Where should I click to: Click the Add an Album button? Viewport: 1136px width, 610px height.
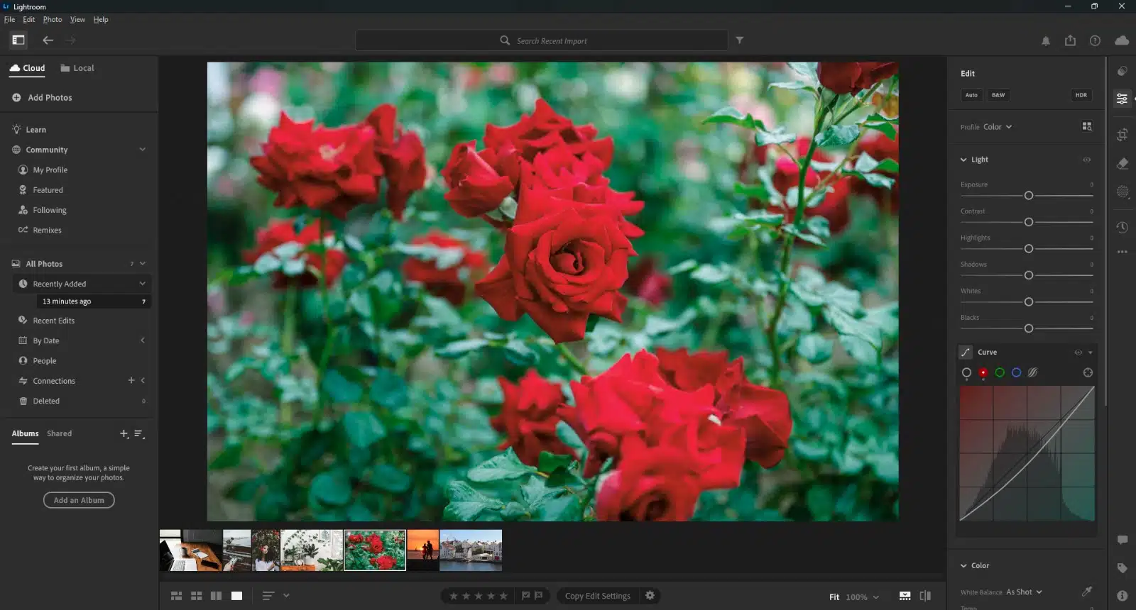pyautogui.click(x=79, y=500)
